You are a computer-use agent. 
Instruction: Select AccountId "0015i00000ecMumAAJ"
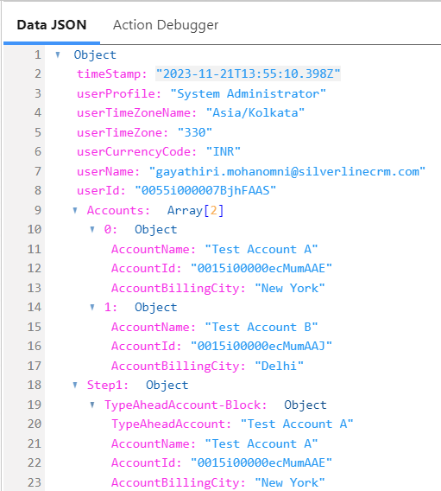pos(261,346)
